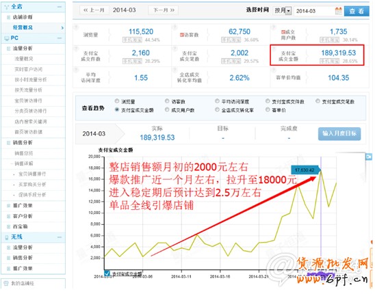375x294 pixels.
Task: Open 按小时流量分析 in the sidebar
Action: 31,80
